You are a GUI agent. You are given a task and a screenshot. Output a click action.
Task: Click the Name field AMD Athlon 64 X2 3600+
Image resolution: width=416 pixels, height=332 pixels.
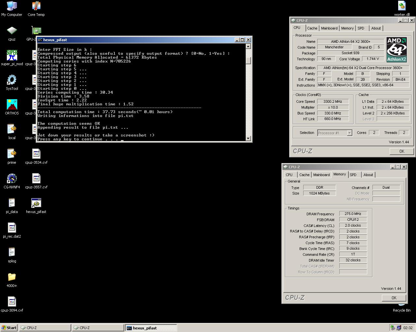[351, 41]
